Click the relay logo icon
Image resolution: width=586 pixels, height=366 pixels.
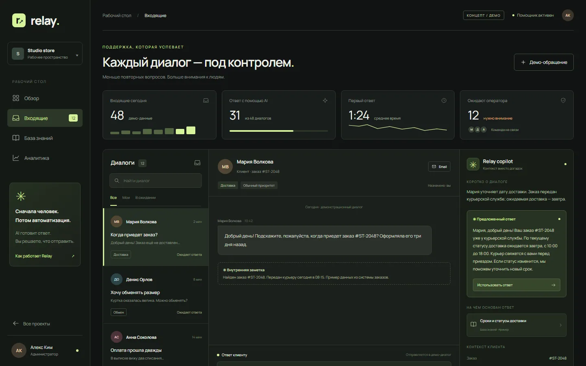coord(19,20)
